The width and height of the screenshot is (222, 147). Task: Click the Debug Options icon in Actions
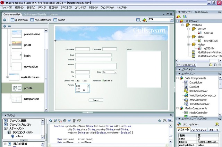(x=164, y=120)
